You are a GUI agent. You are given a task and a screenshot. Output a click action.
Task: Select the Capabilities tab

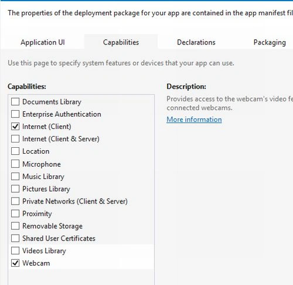[x=121, y=42]
